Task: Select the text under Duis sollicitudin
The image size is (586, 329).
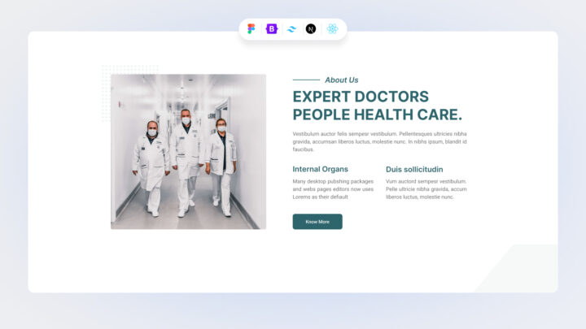Action: pos(426,189)
